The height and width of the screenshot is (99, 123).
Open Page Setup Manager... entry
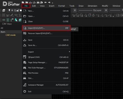(46, 62)
